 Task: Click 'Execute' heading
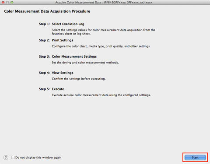[x=58, y=89]
